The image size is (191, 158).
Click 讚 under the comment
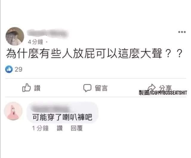(60, 128)
